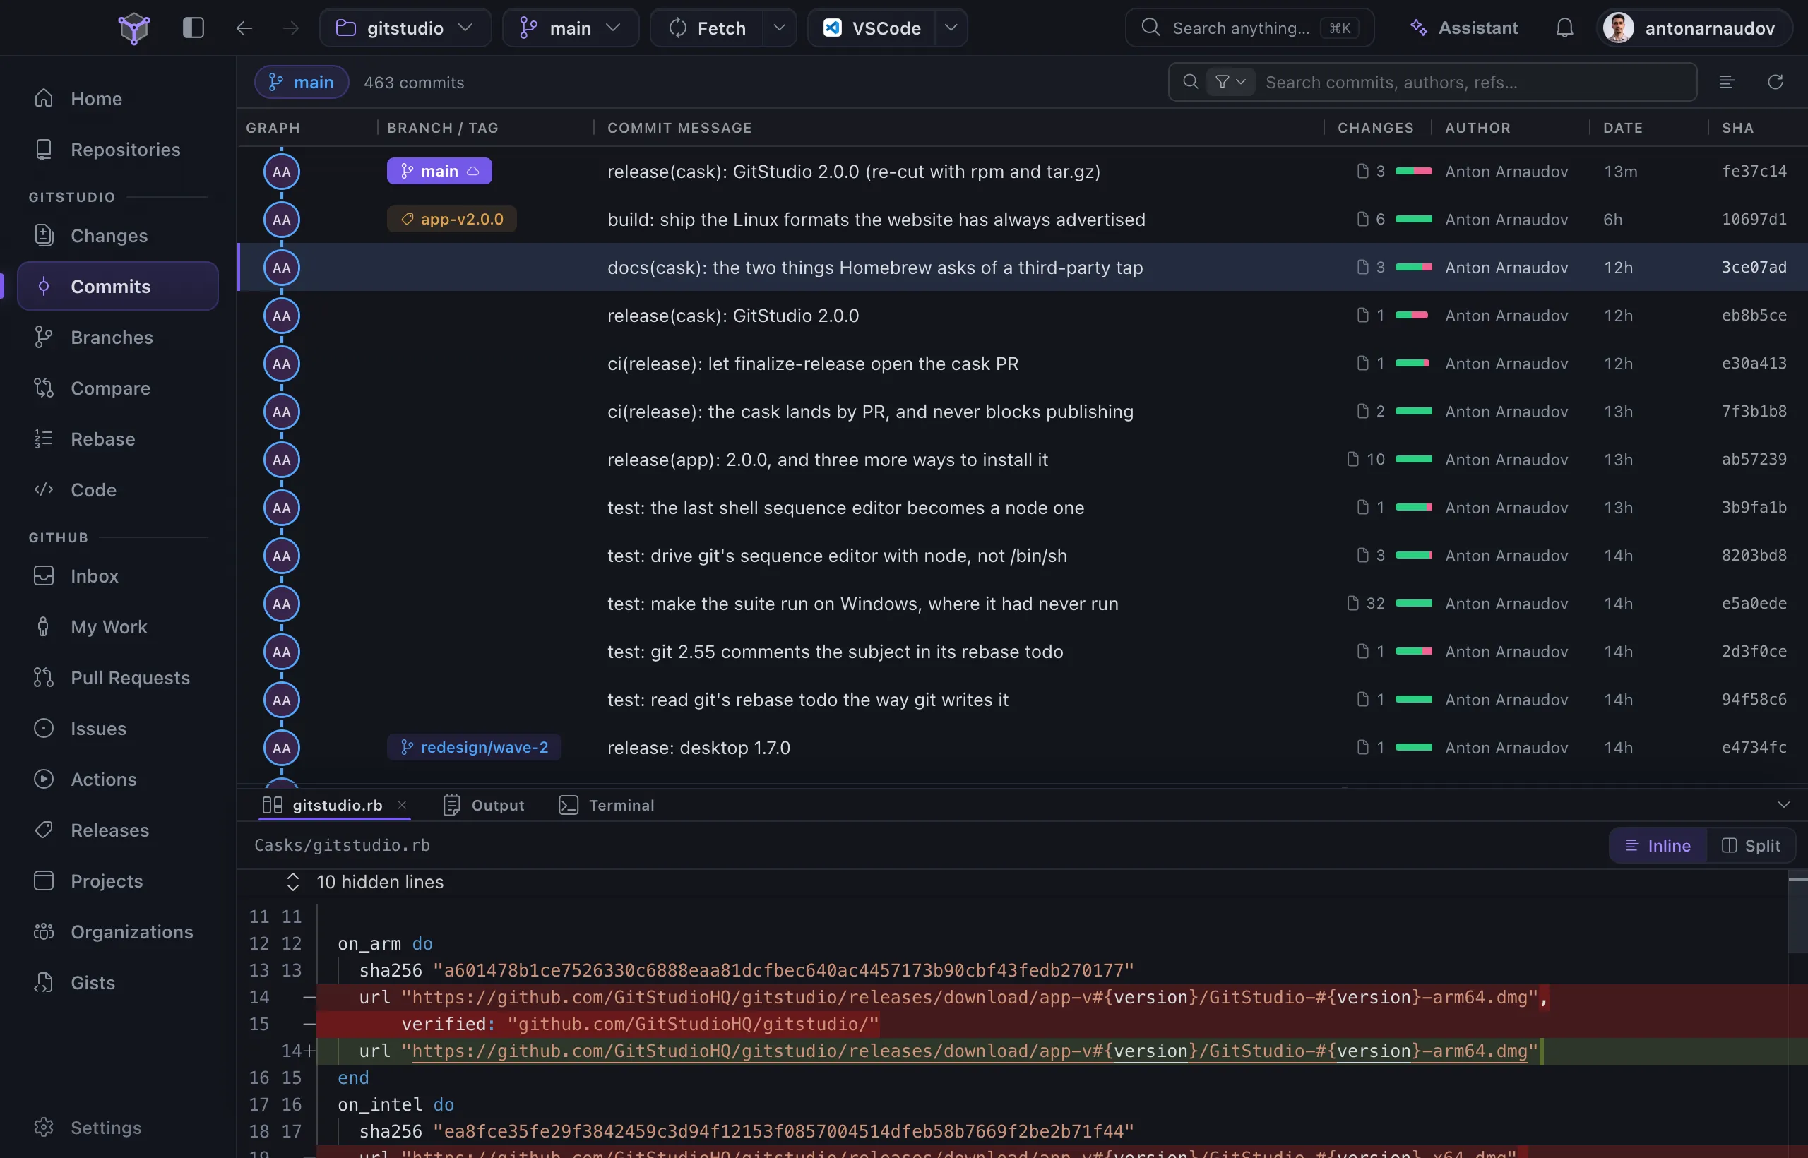
Task: Expand the VSCode editor chevron
Action: tap(951, 28)
